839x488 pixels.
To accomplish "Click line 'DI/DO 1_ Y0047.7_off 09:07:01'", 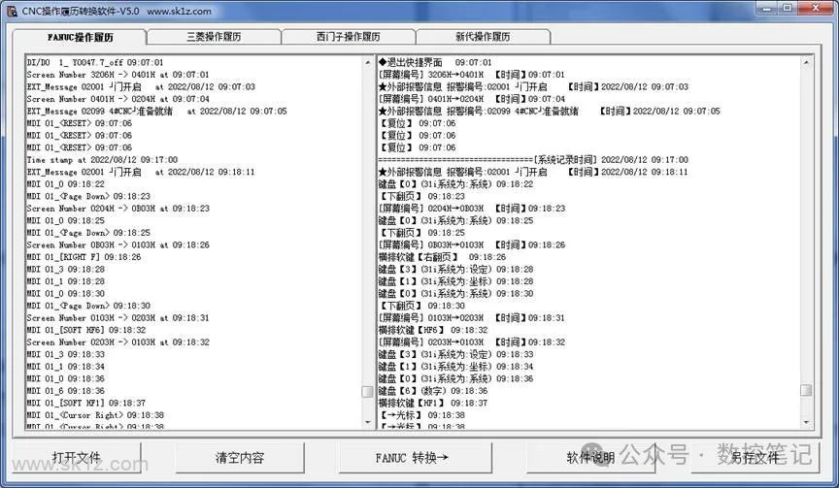I will point(95,62).
